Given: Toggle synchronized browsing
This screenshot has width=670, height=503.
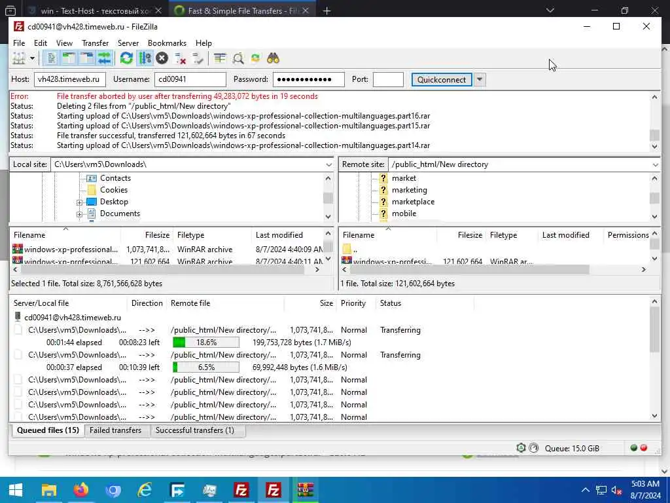Looking at the screenshot, I should 256,58.
